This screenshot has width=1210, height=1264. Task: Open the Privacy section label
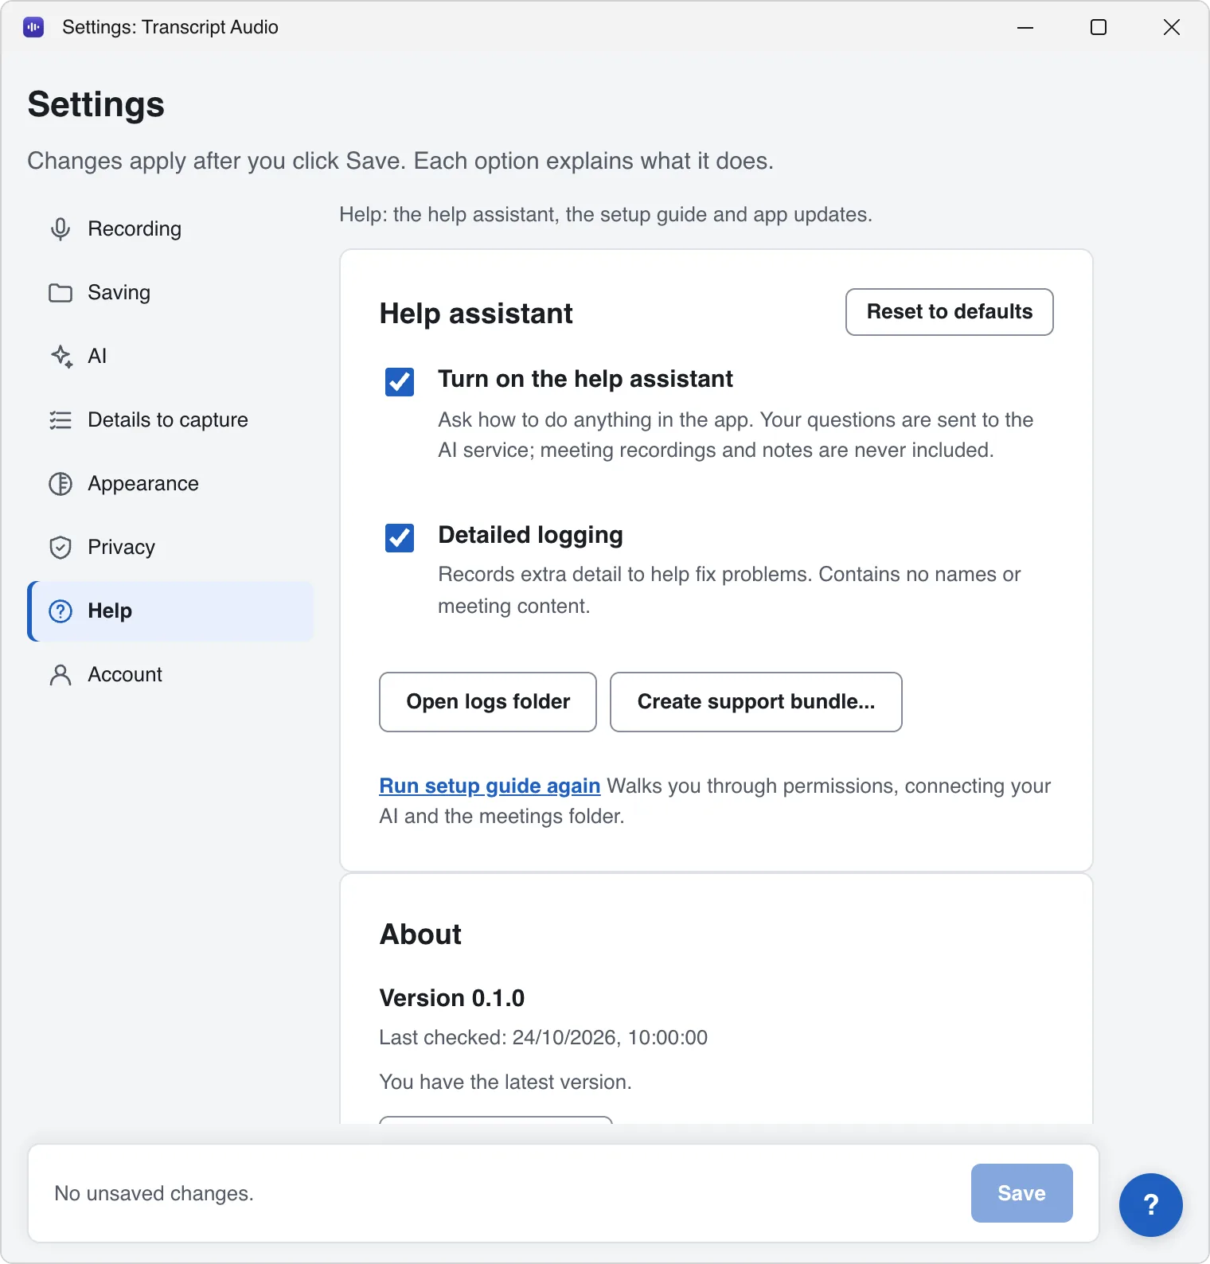(121, 547)
